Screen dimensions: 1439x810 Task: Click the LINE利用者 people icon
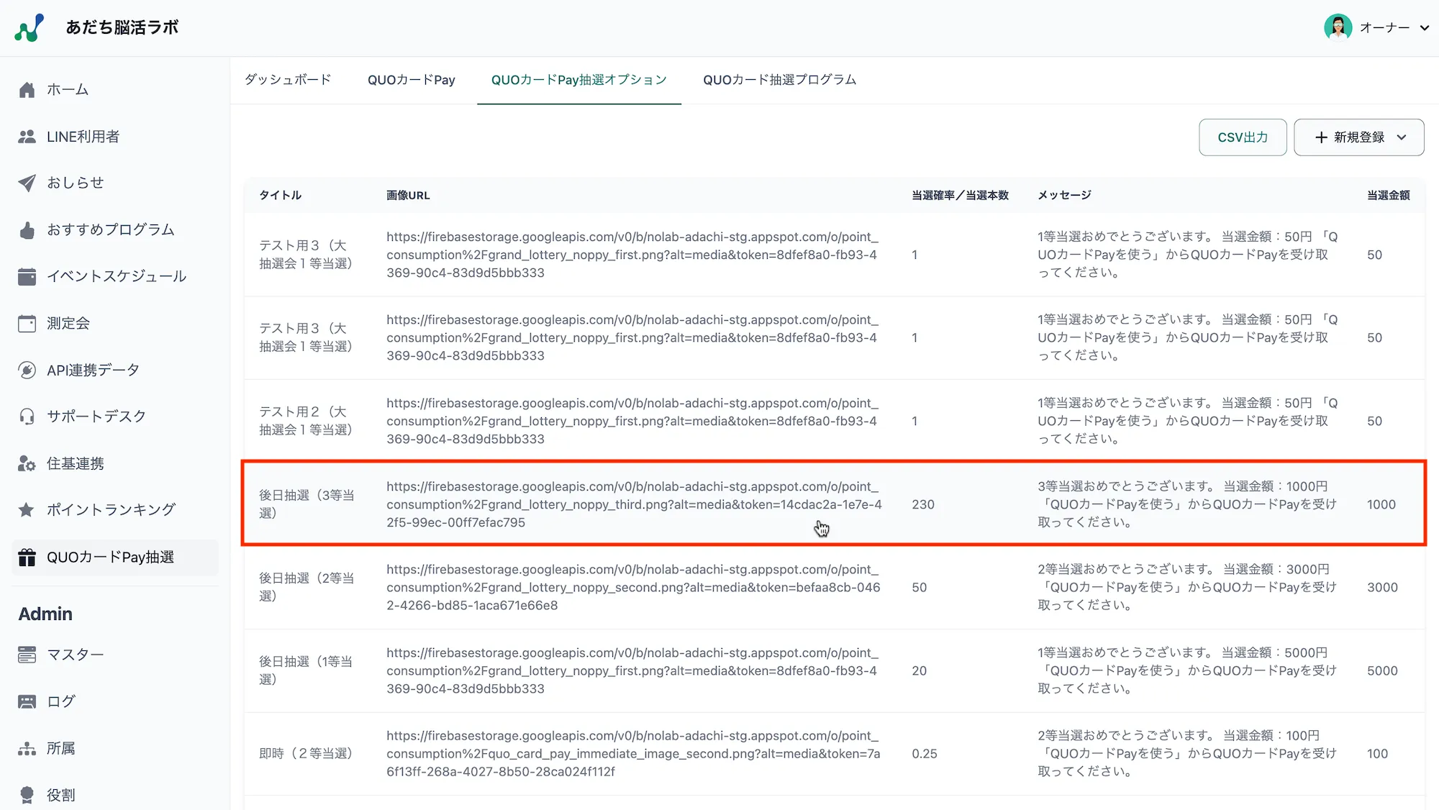[27, 137]
